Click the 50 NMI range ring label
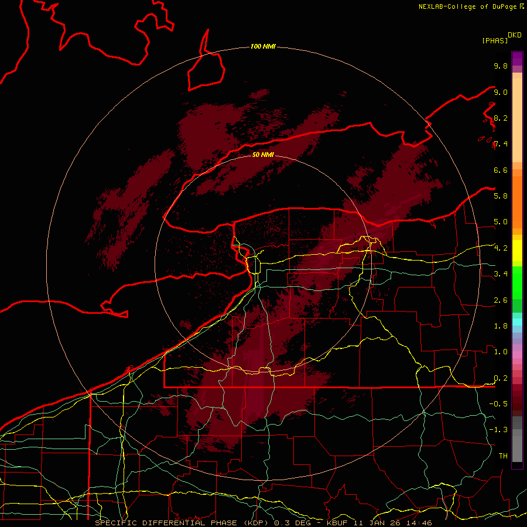 (x=263, y=155)
